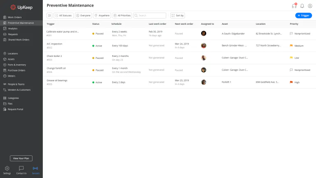
Task: Click avatar assigned to A/C inspection
Action: pyautogui.click(x=204, y=46)
